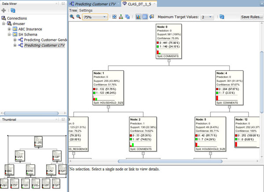Click the expand all nodes icon
264x192 pixels.
pyautogui.click(x=128, y=17)
